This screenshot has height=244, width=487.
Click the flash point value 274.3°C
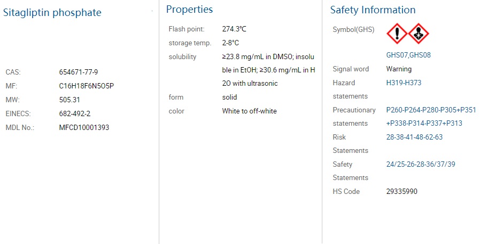click(x=234, y=29)
